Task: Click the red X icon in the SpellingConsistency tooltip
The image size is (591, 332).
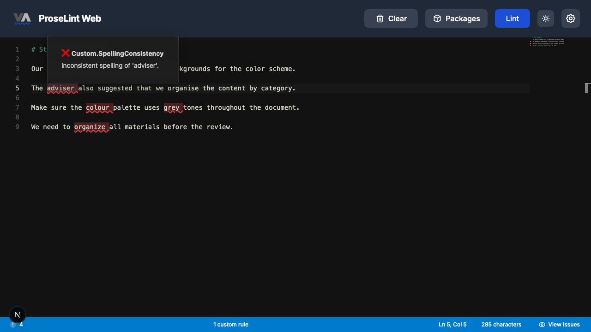Action: (x=65, y=53)
